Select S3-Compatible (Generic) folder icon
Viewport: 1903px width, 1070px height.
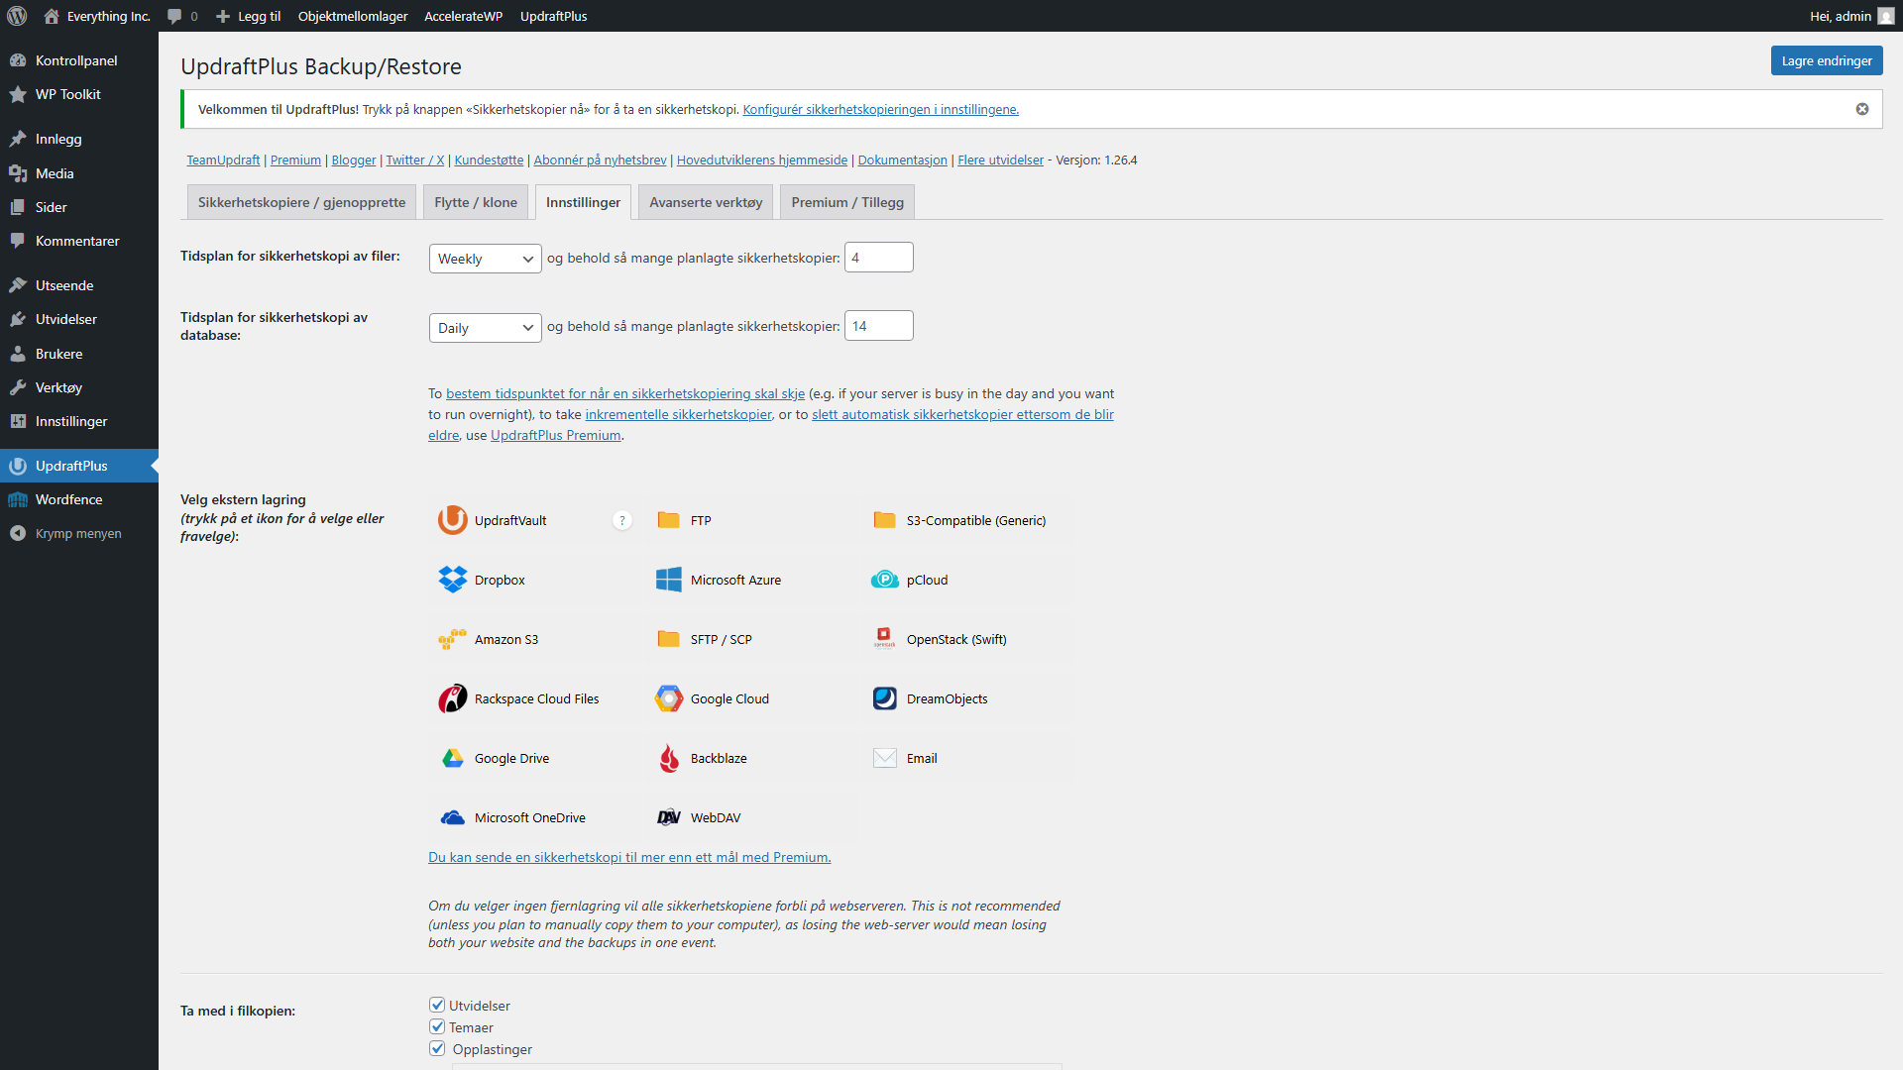click(885, 520)
